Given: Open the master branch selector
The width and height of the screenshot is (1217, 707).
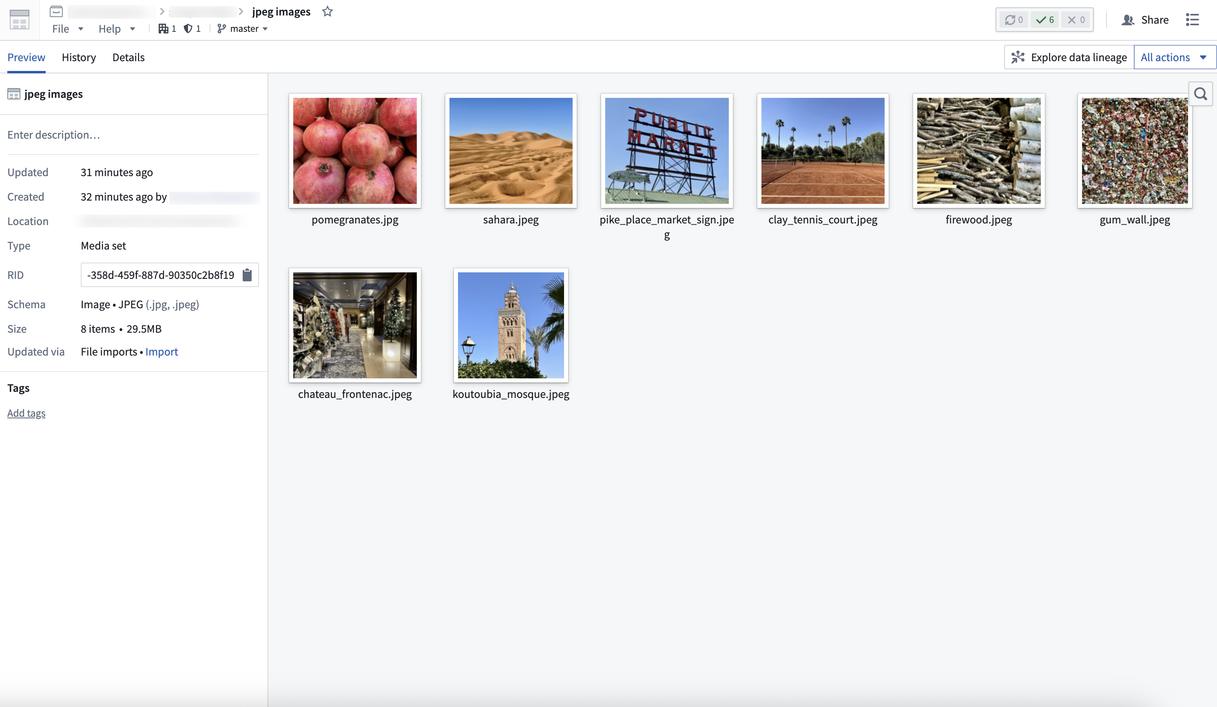Looking at the screenshot, I should coord(243,29).
